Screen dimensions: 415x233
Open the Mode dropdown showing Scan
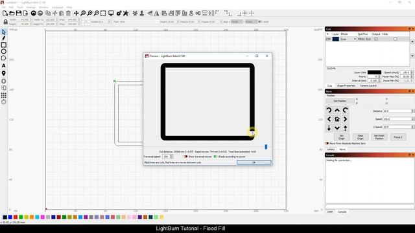(x=348, y=39)
